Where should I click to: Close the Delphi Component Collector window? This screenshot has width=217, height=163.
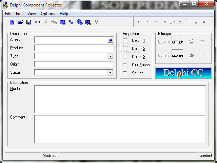tap(206, 4)
